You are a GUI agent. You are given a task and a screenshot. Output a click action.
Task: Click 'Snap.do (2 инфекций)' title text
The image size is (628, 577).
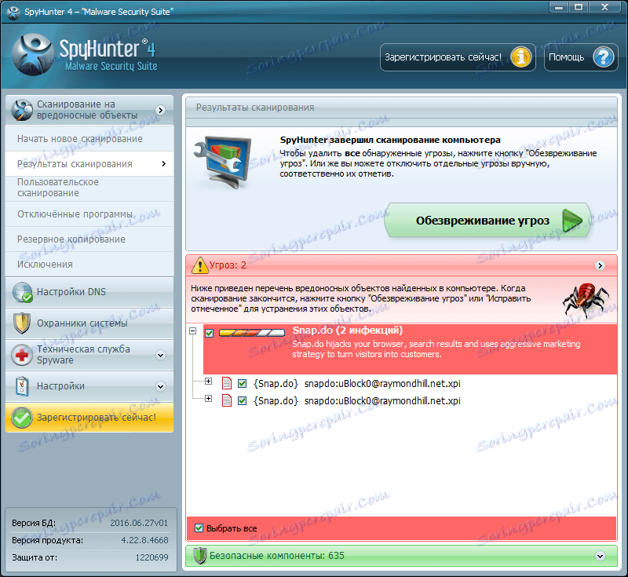click(x=347, y=330)
